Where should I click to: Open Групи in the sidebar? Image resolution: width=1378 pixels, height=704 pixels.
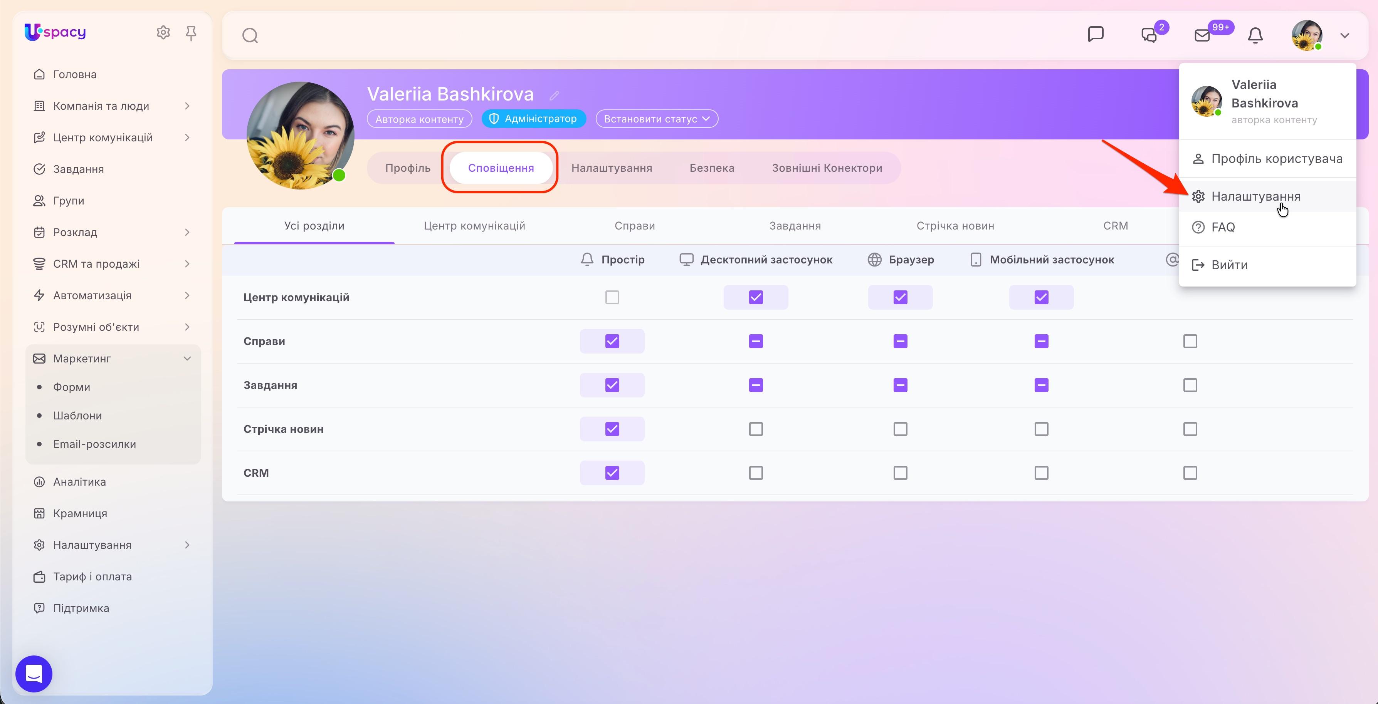[69, 201]
